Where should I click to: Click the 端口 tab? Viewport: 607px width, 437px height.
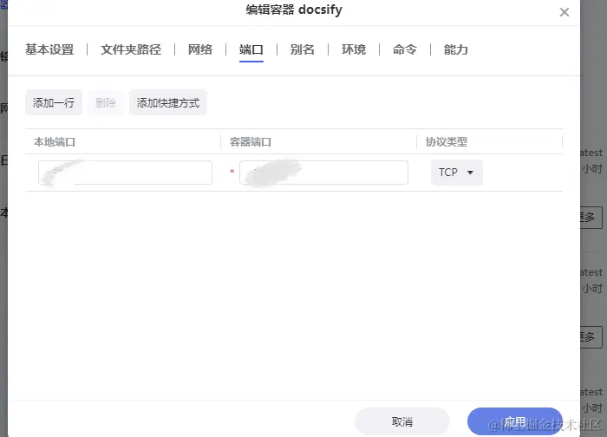point(251,49)
